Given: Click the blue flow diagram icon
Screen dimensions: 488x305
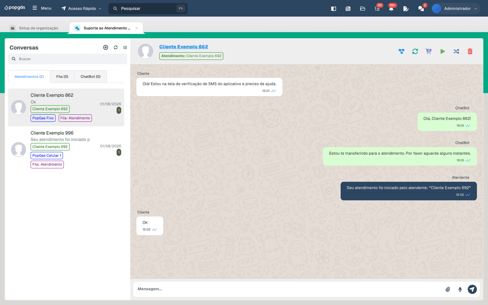Looking at the screenshot, I should tap(401, 51).
